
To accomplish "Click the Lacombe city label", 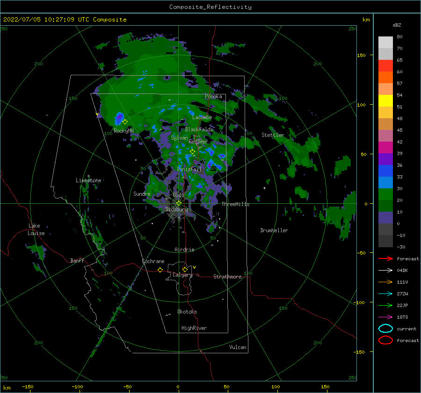I will click(x=202, y=117).
